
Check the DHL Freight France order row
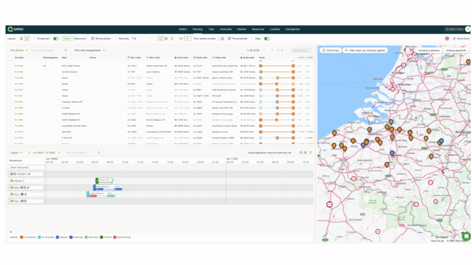11,66
